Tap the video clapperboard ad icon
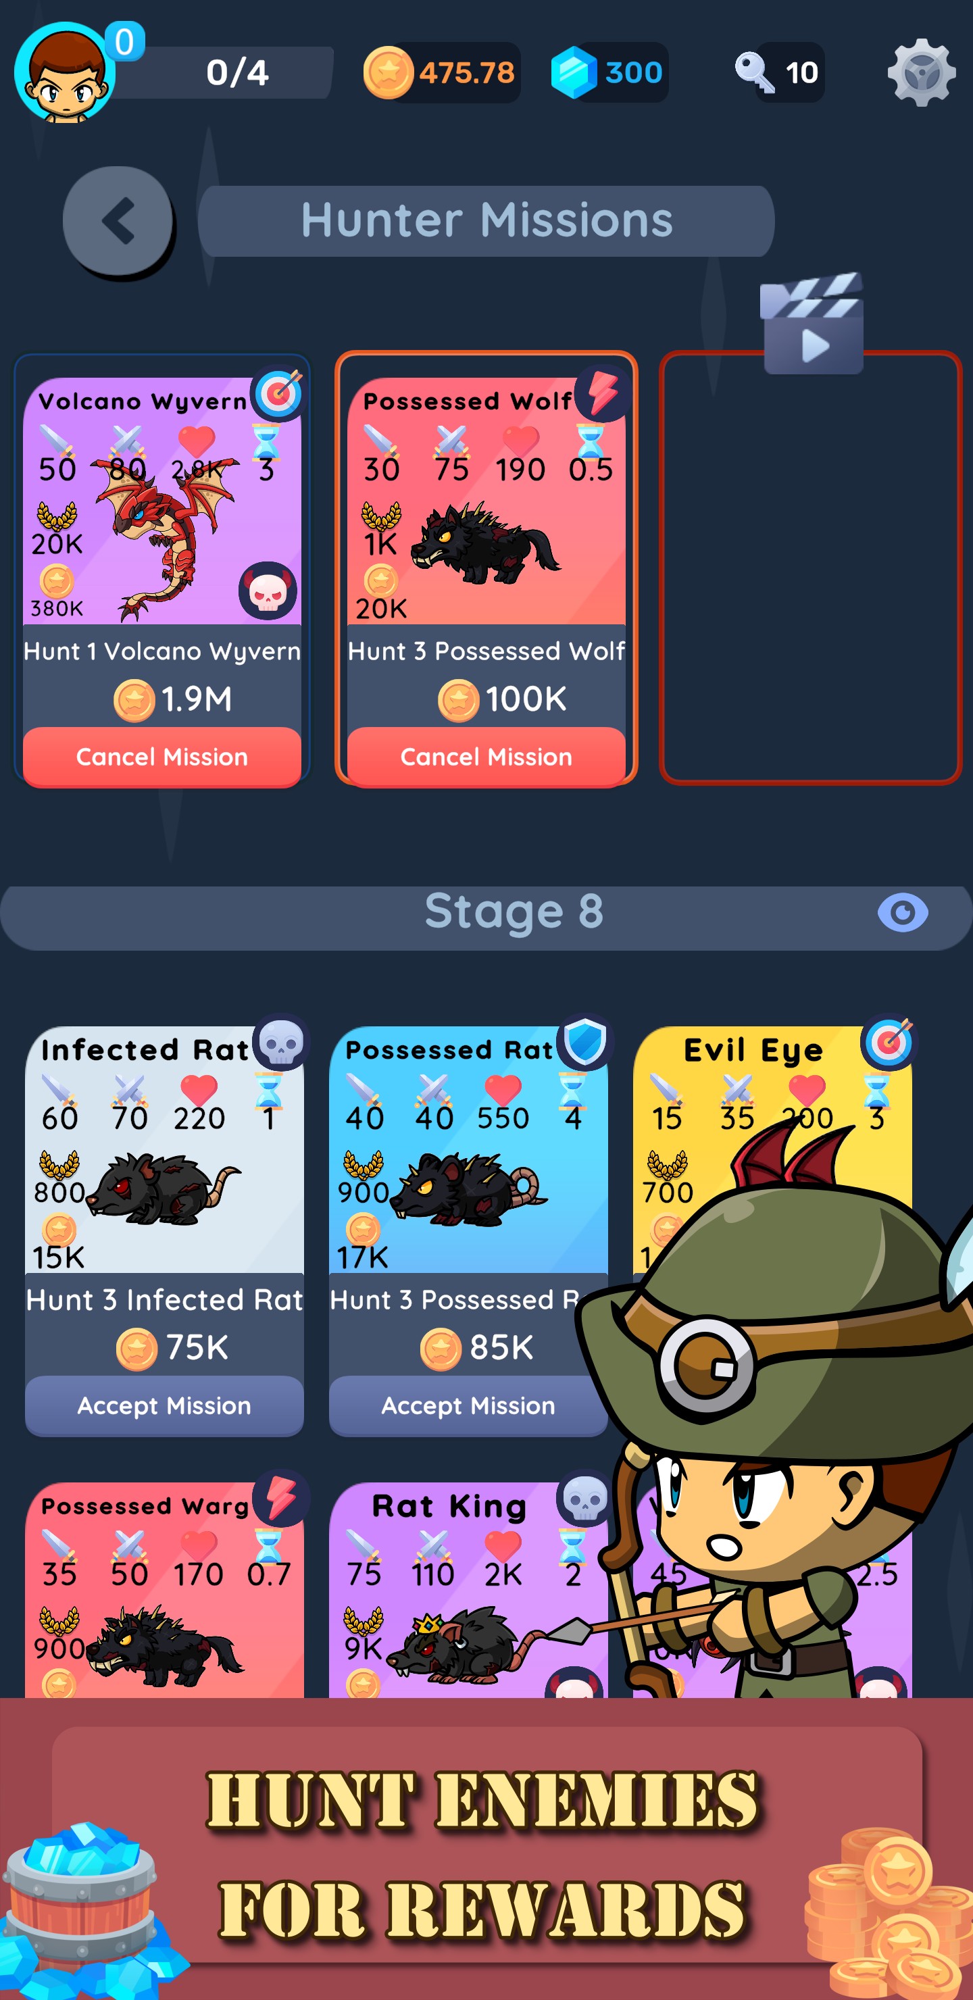The width and height of the screenshot is (973, 2000). (x=812, y=324)
